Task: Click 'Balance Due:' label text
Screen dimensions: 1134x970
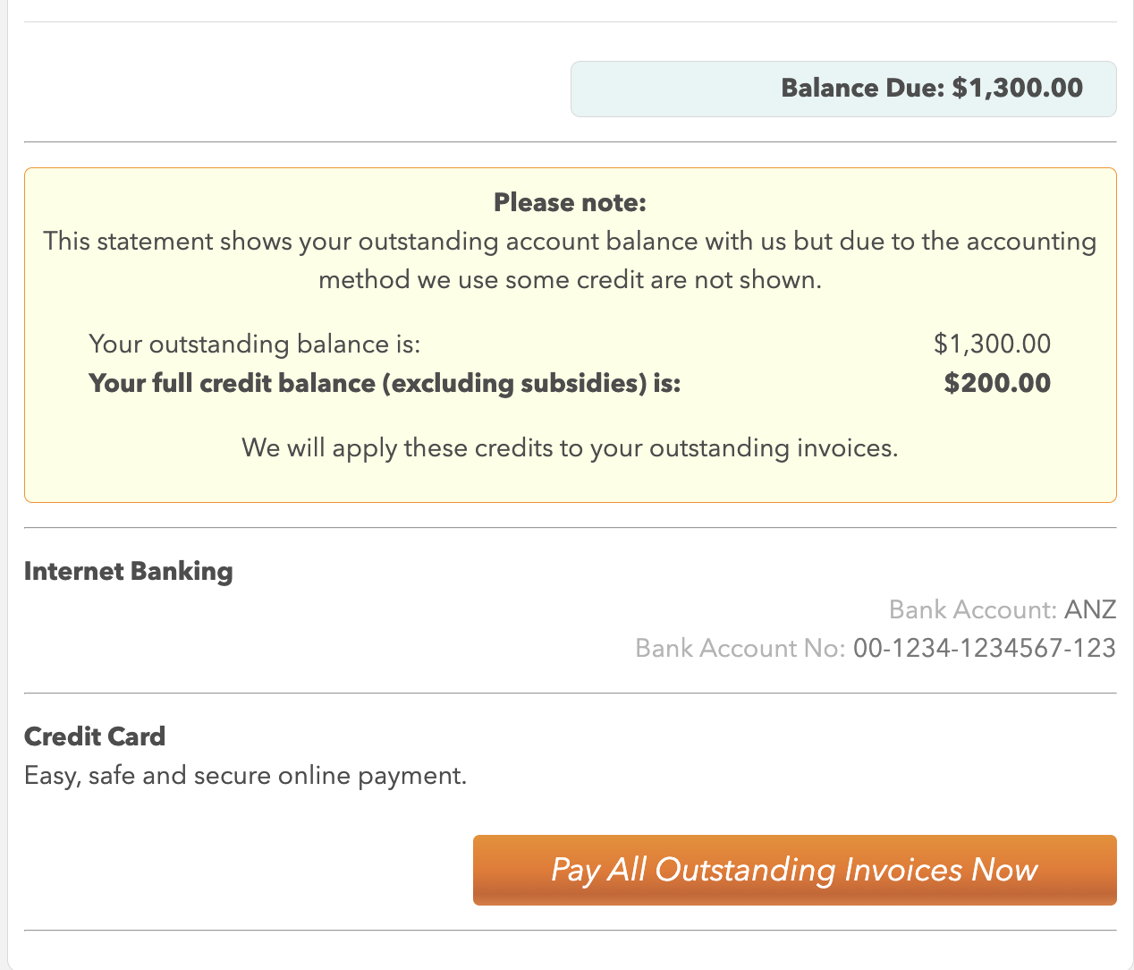Action: tap(862, 88)
